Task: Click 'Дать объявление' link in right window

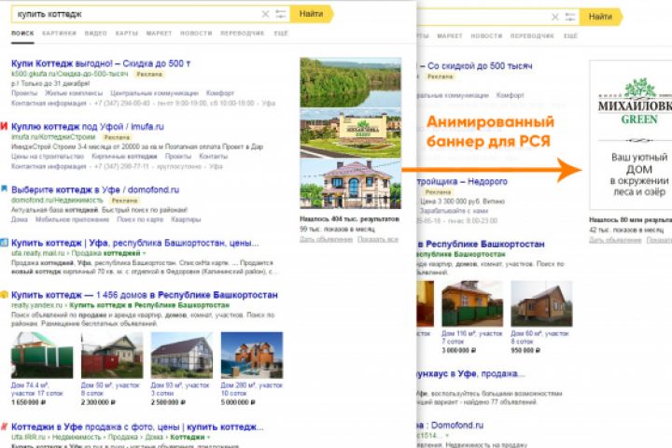Action: click(x=615, y=240)
